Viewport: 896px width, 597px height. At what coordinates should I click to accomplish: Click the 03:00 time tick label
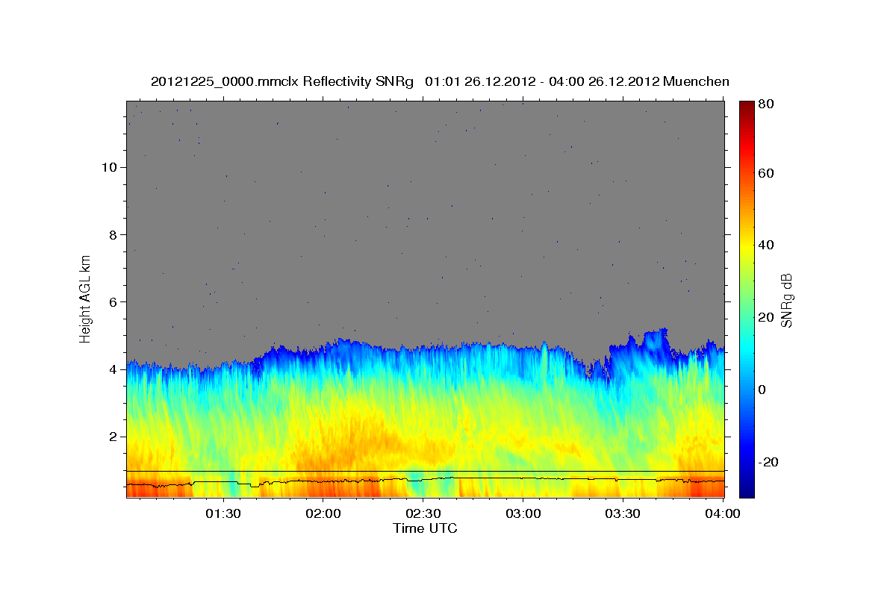(x=523, y=514)
